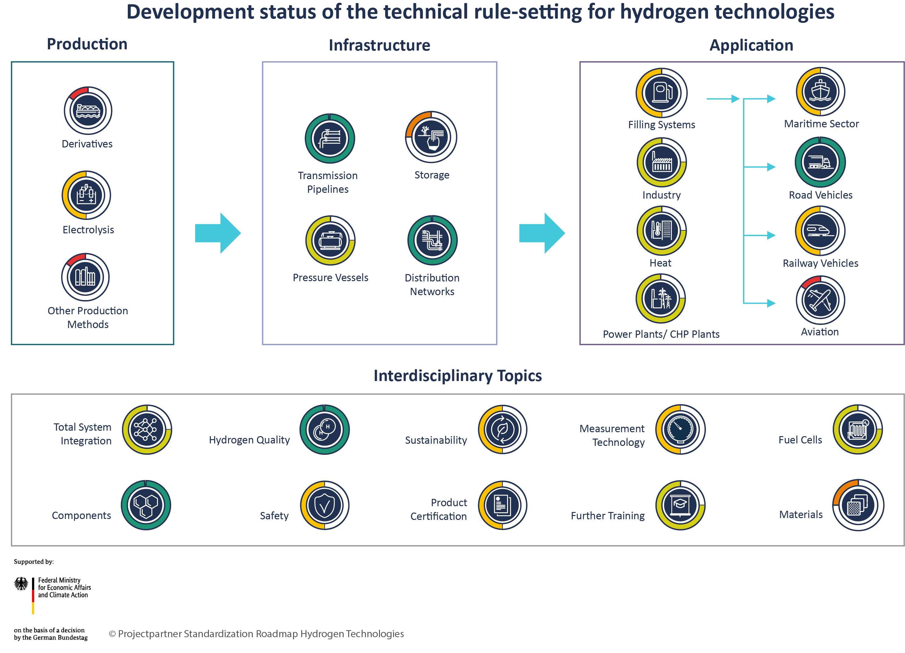Click the arrow between Production and Infrastructure

coord(217,233)
